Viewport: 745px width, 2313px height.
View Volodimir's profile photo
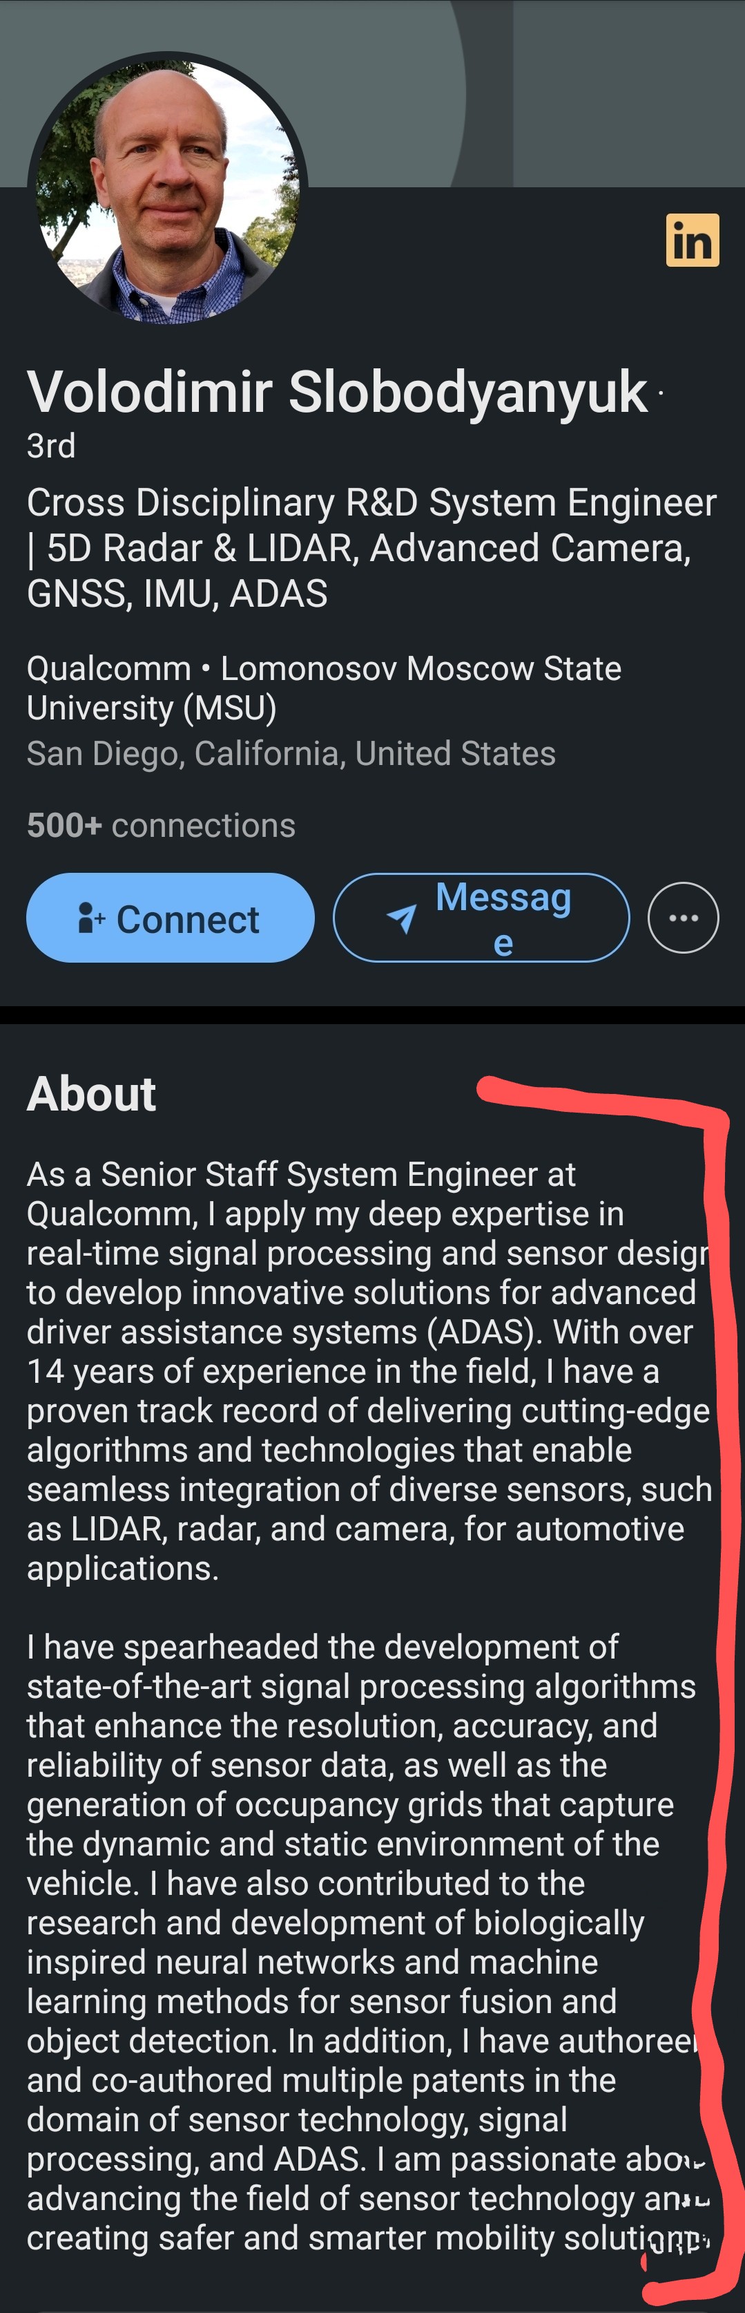(168, 189)
